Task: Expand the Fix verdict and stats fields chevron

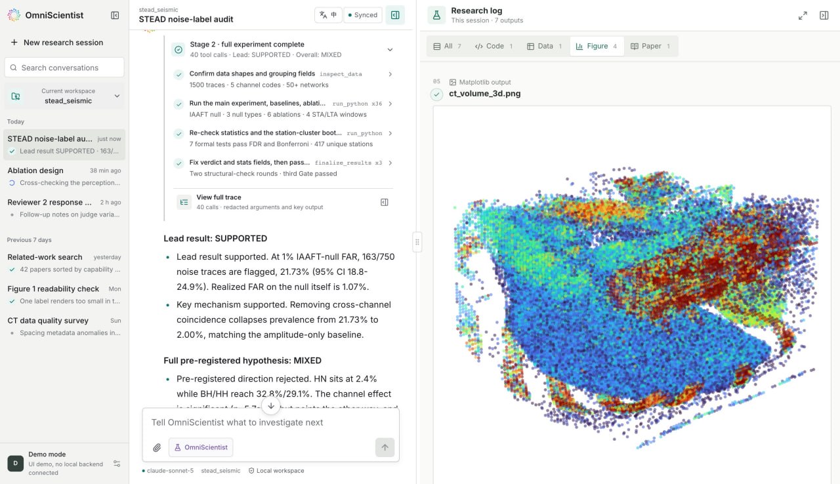Action: pos(390,163)
